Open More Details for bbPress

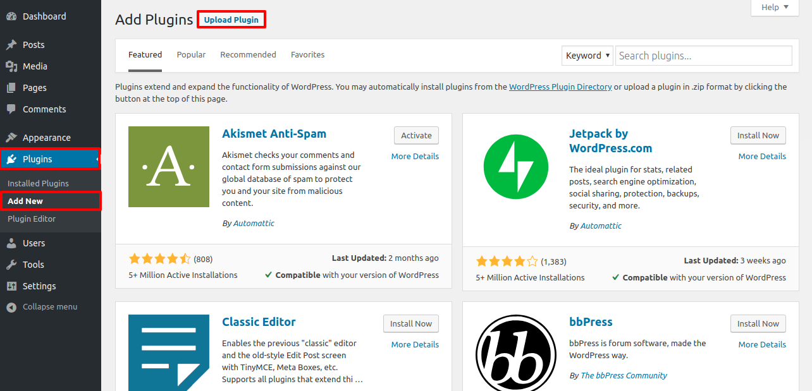coord(762,344)
